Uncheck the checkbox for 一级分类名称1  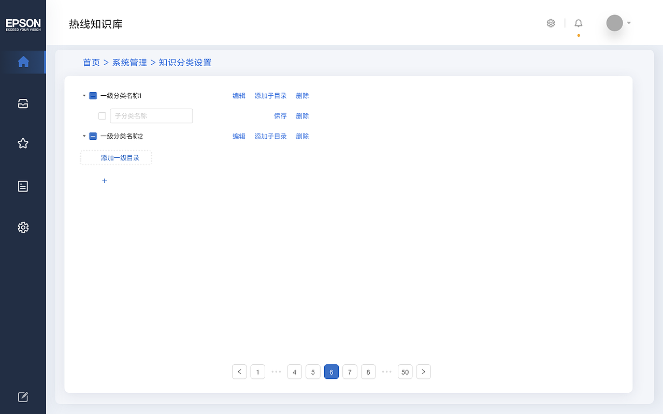[x=93, y=95]
